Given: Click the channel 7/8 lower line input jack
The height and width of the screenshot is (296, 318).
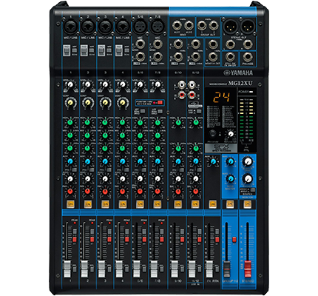Looking at the screenshot, I should [158, 57].
